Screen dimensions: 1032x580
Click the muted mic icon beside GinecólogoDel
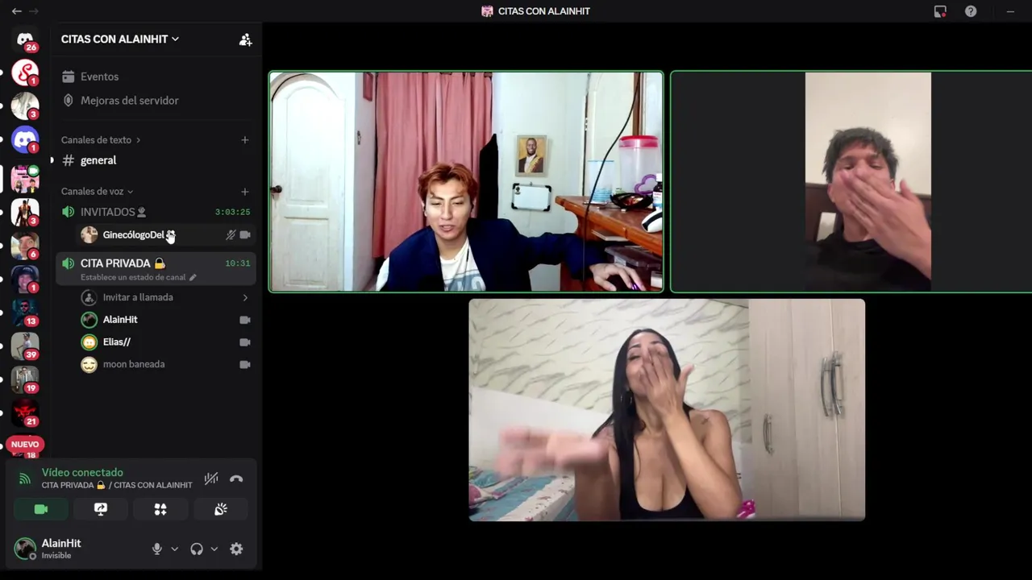pos(231,234)
